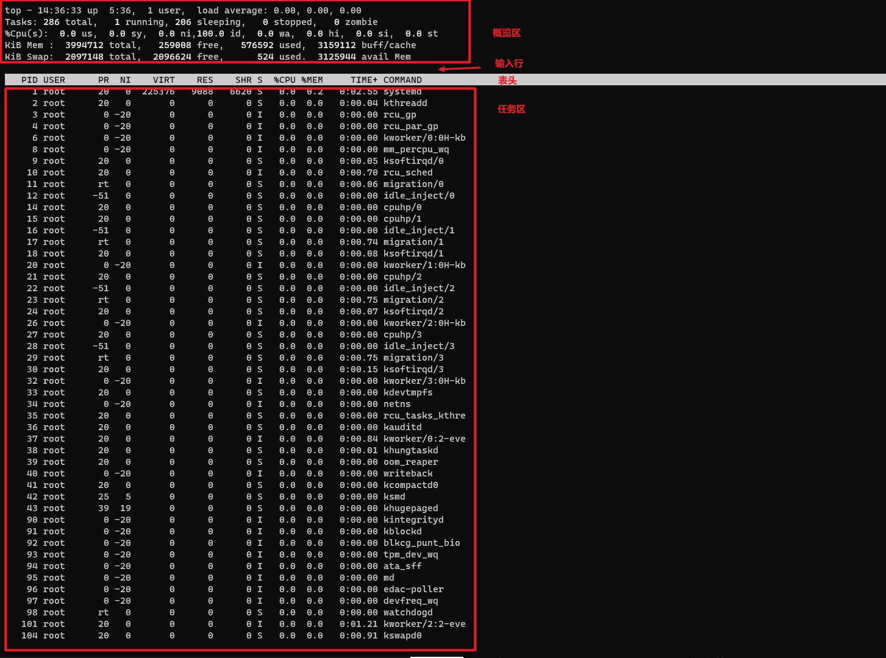The height and width of the screenshot is (658, 886).
Task: Click the '259008 free' memory value
Action: point(188,45)
